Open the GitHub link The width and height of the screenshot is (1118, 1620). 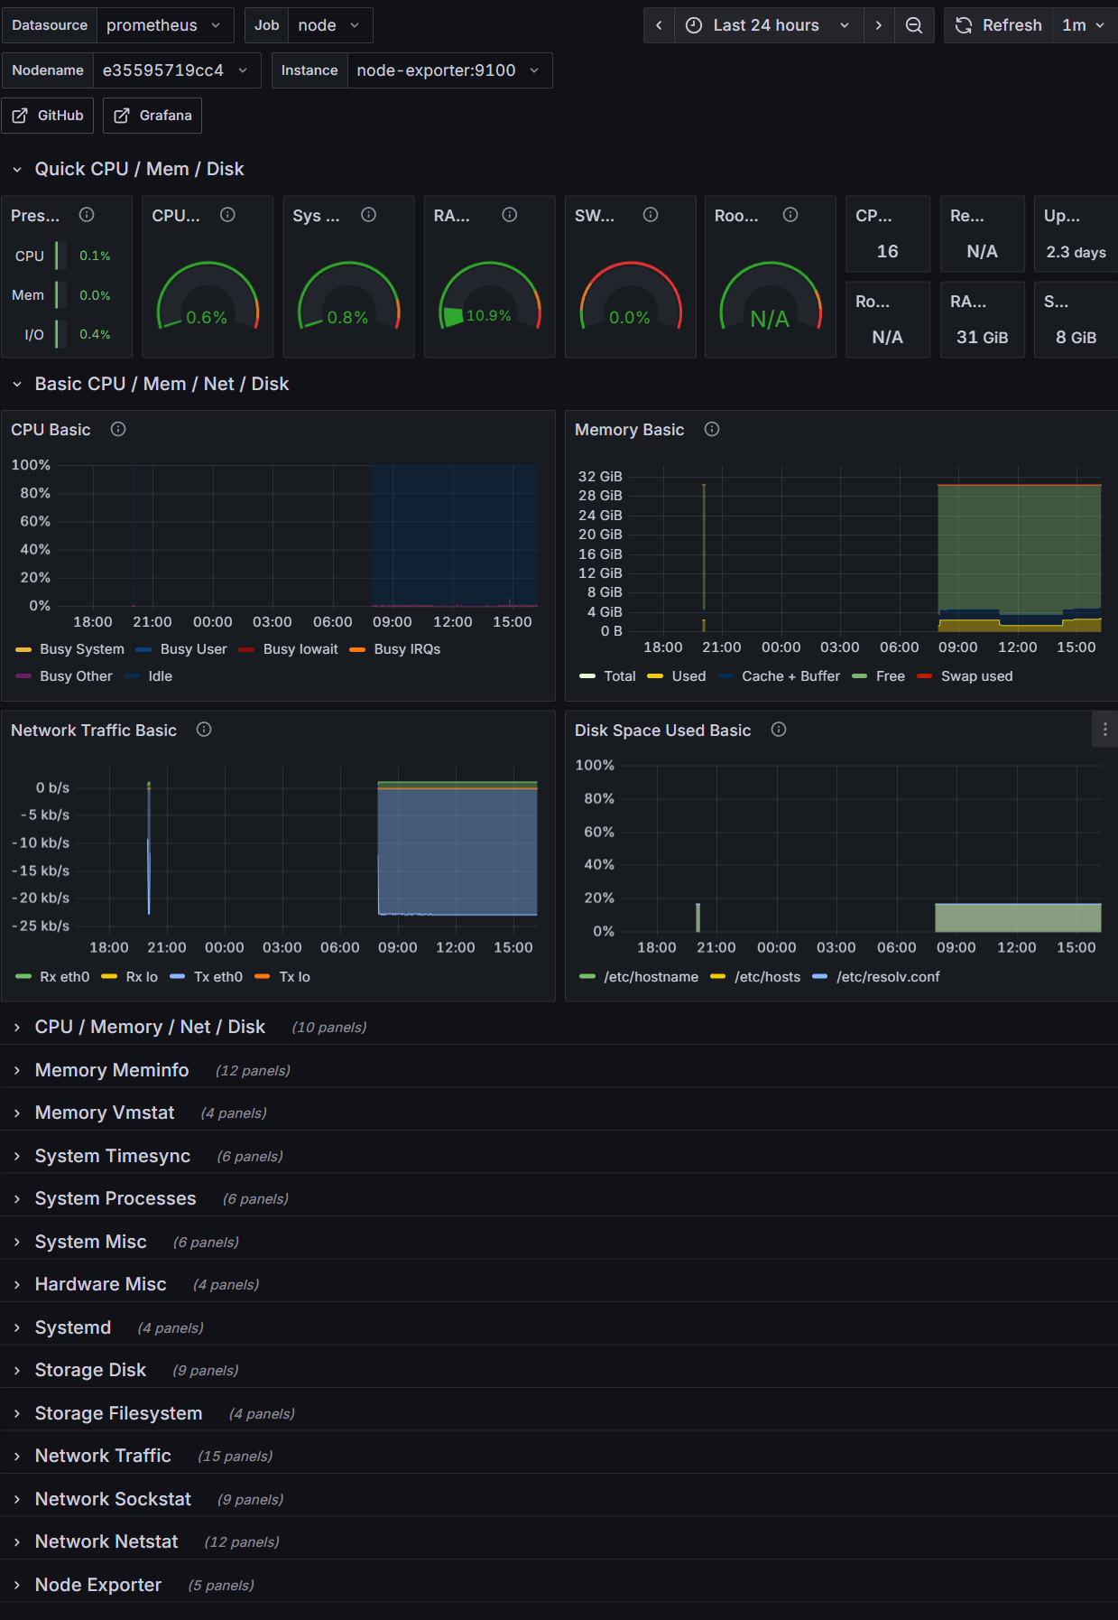(x=48, y=116)
